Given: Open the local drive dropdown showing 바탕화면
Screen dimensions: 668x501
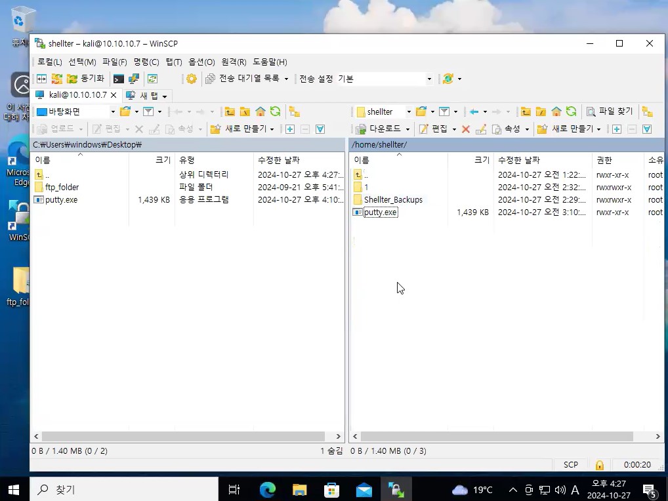Looking at the screenshot, I should 76,112.
